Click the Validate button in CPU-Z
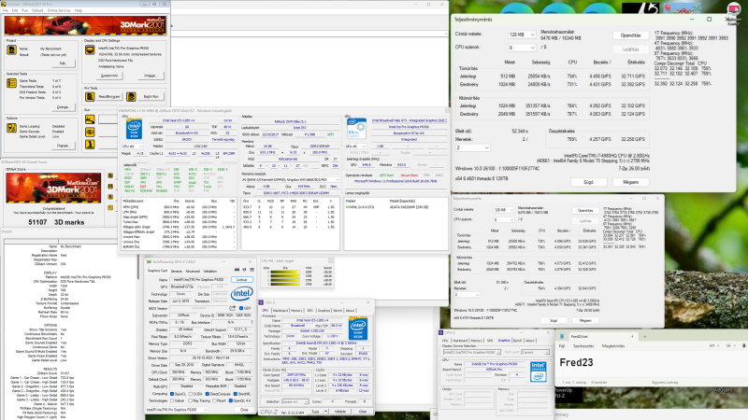The width and height of the screenshot is (748, 420). coord(340,412)
